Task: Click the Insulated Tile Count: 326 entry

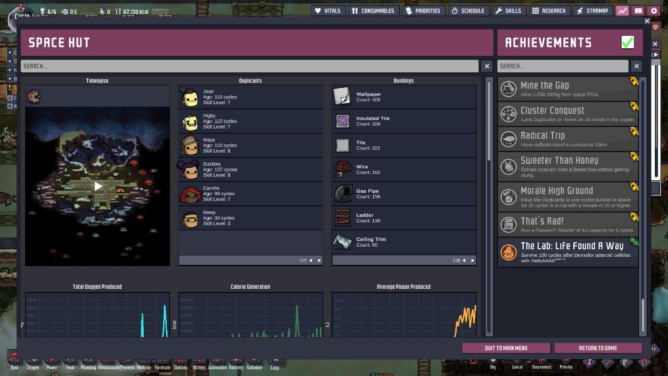Action: [x=404, y=121]
